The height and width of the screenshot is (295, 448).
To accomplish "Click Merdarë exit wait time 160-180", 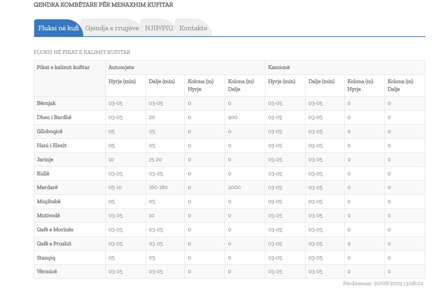I will point(158,187).
